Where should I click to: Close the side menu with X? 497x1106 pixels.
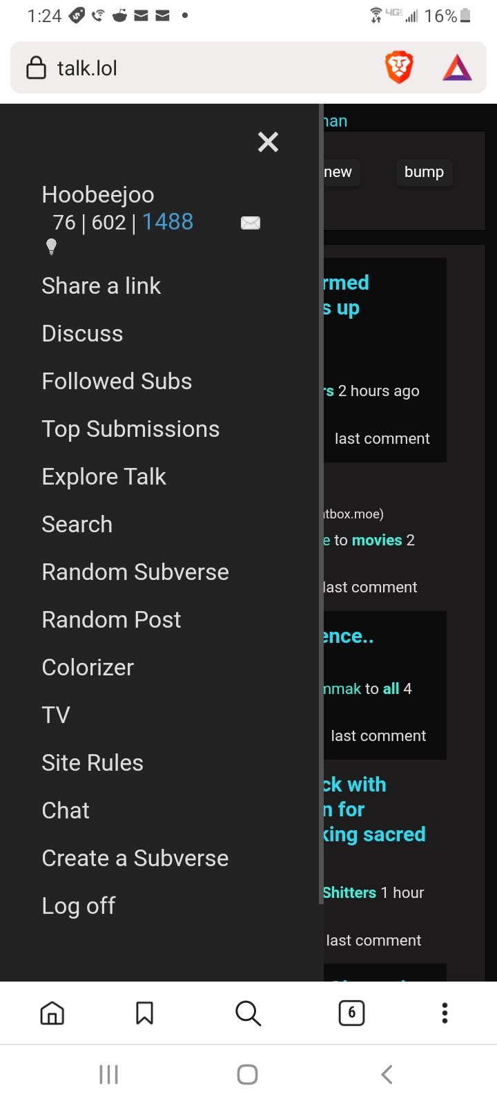click(268, 142)
